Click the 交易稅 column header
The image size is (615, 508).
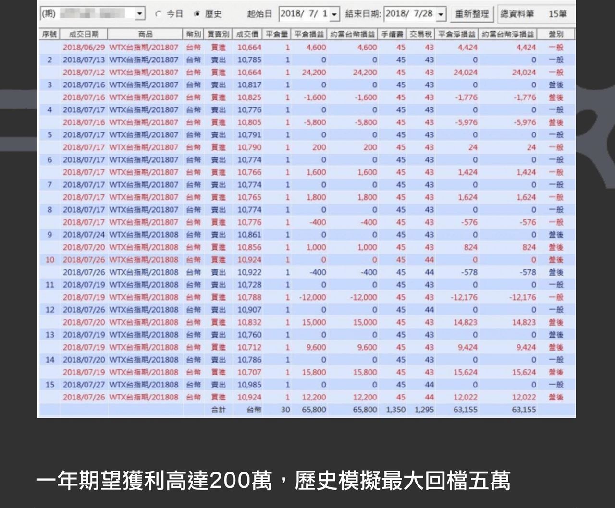[x=421, y=35]
